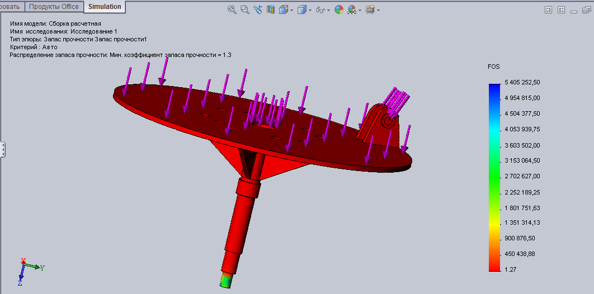The height and width of the screenshot is (294, 594).
Task: Click the blue Z axis of the triad
Action: (x=21, y=274)
